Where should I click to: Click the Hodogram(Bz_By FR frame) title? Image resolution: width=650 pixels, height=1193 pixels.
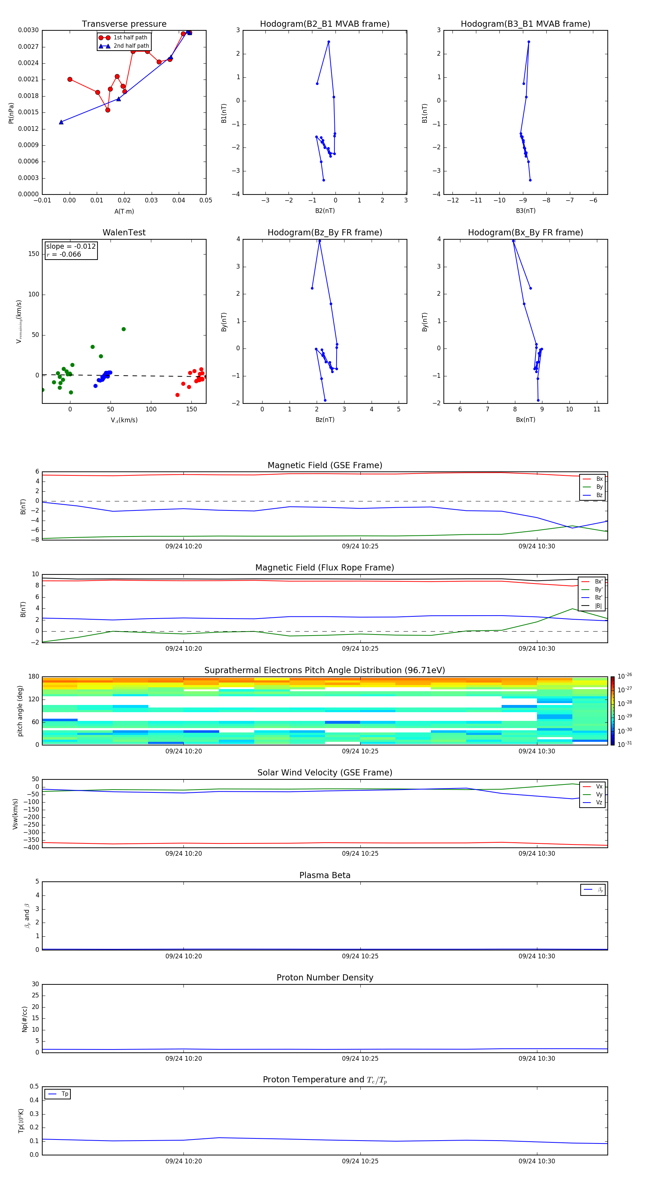click(325, 232)
